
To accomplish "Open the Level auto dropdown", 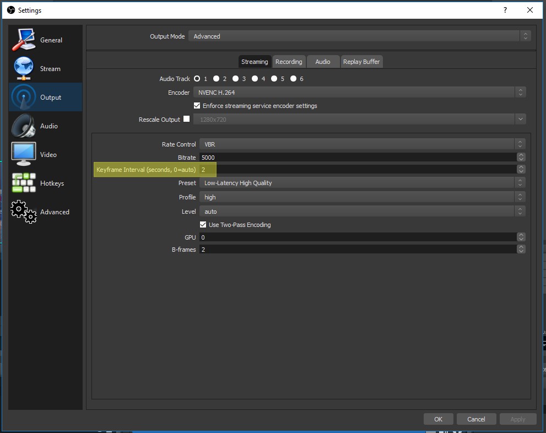I will point(362,212).
